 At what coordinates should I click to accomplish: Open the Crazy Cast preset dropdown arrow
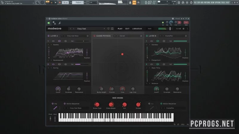click(x=104, y=29)
